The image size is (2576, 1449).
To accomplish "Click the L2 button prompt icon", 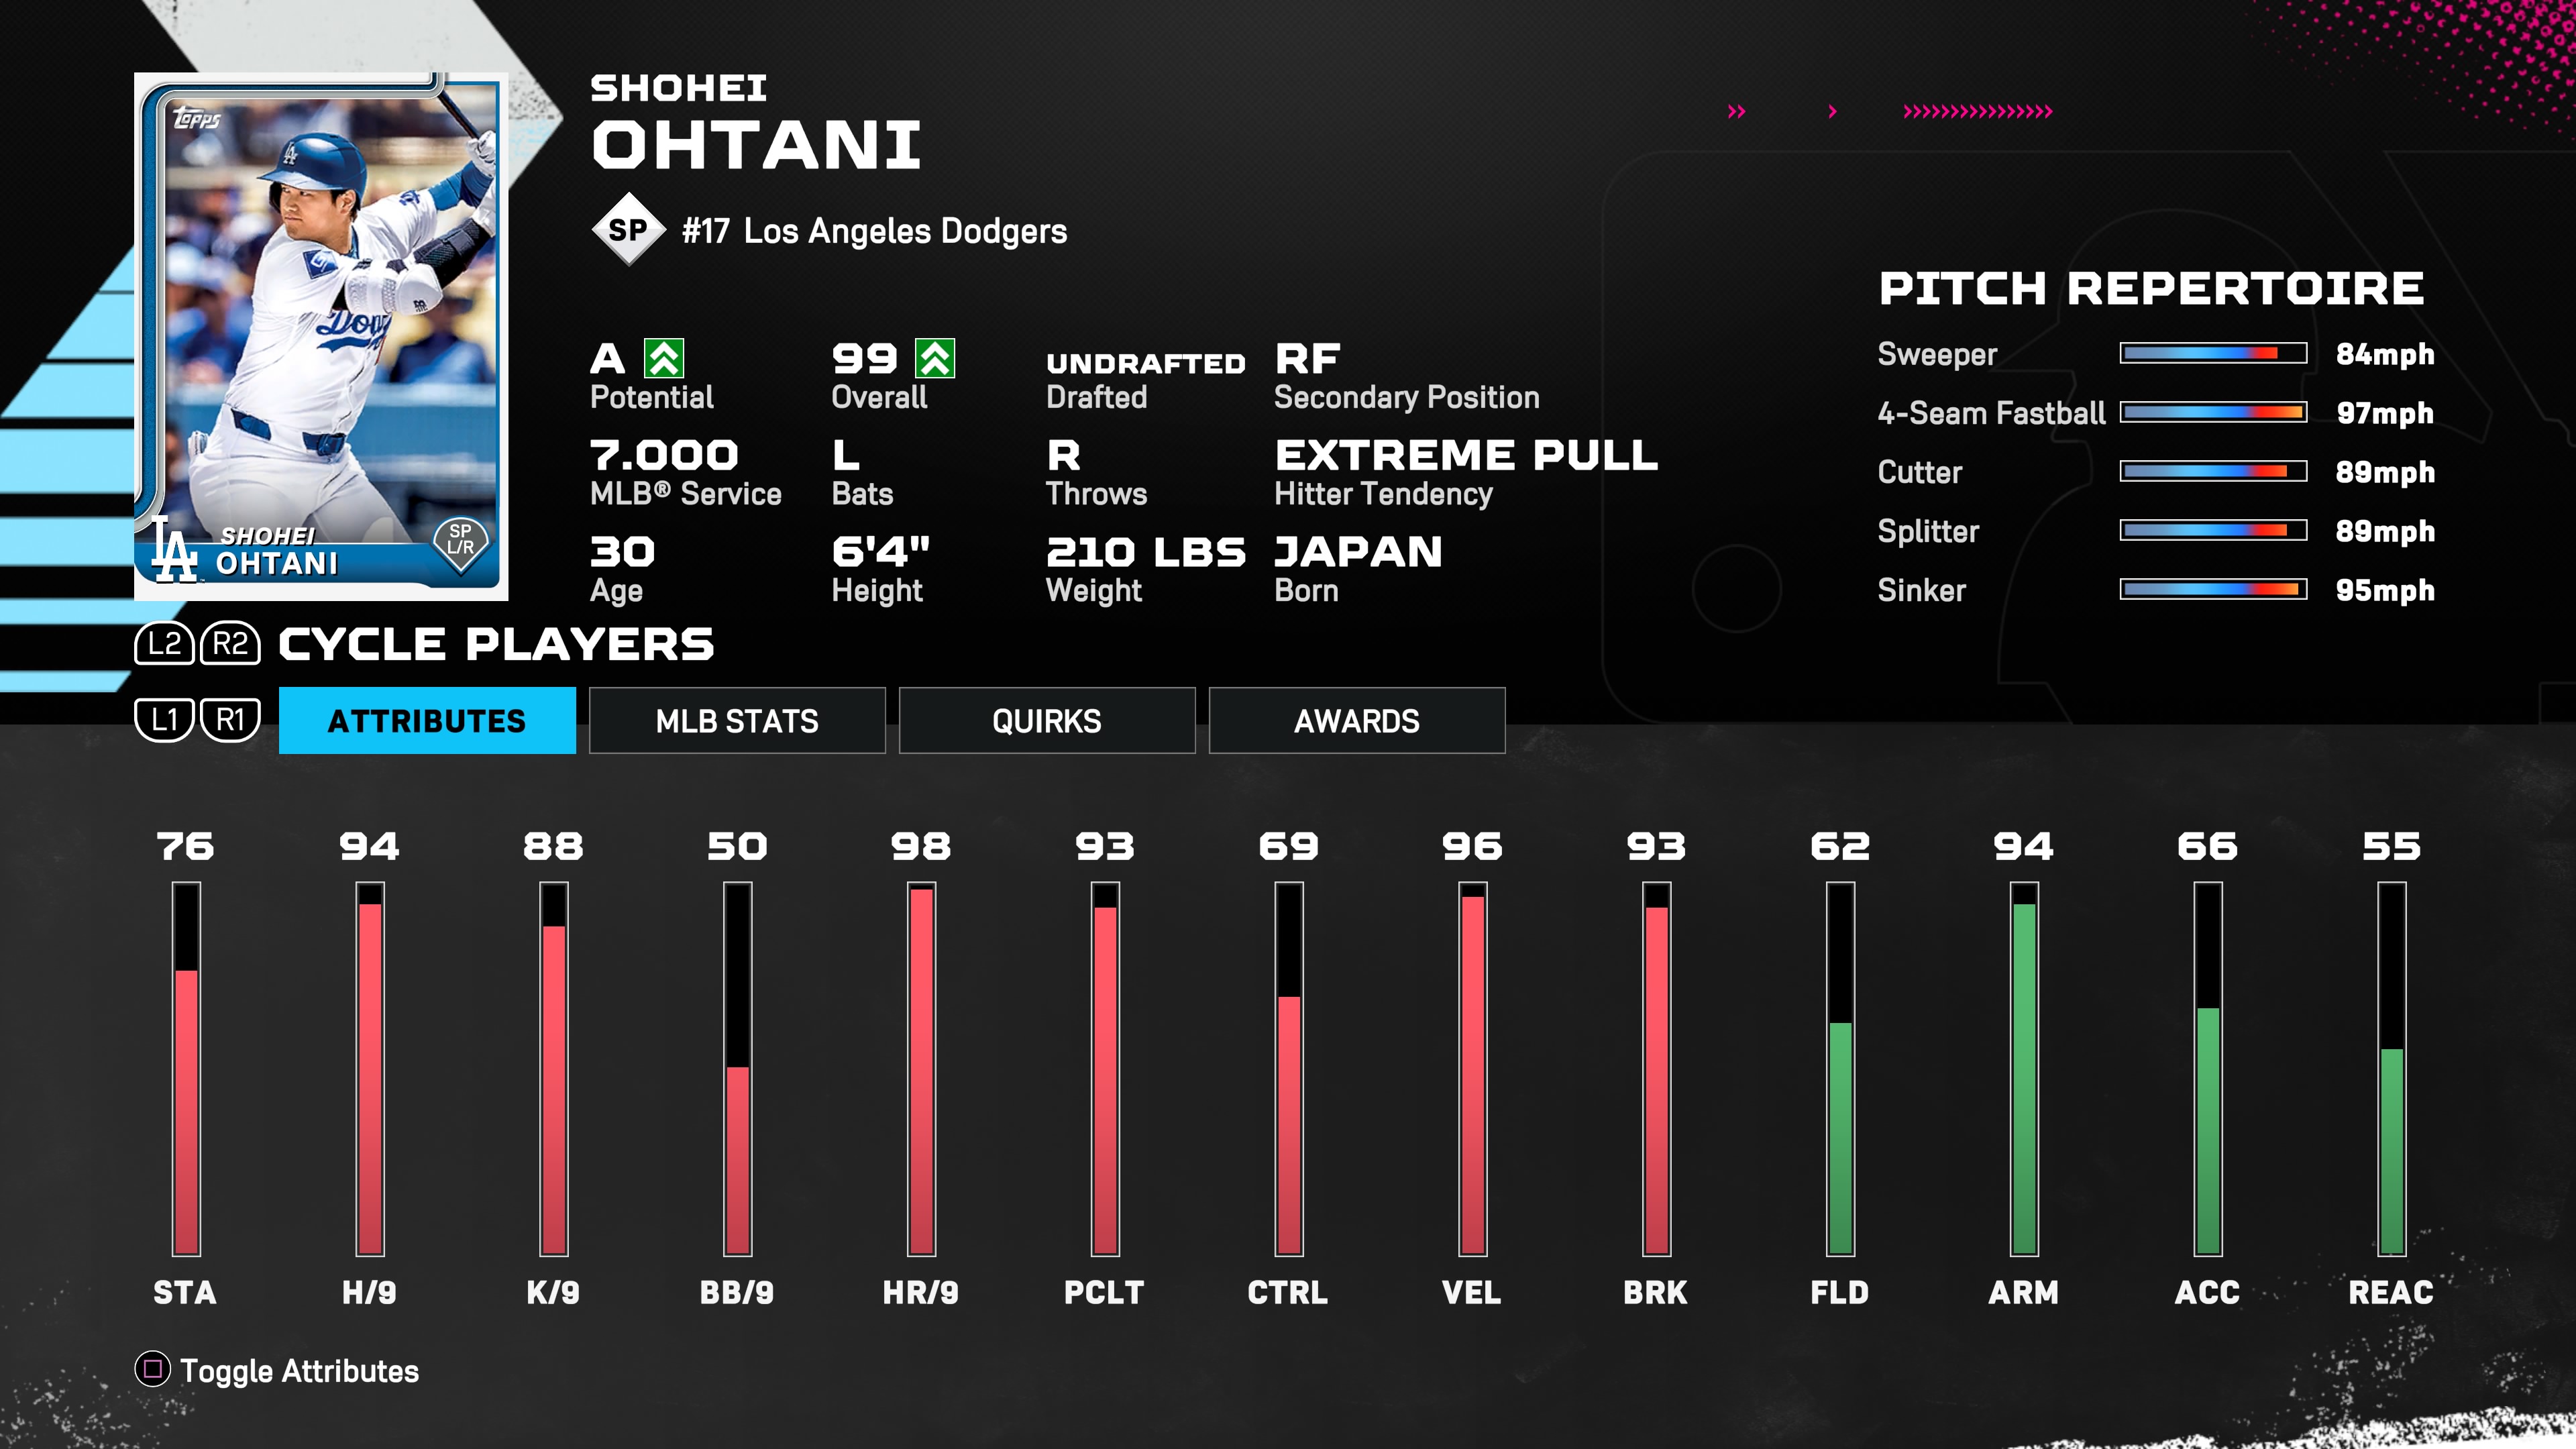I will [x=164, y=644].
